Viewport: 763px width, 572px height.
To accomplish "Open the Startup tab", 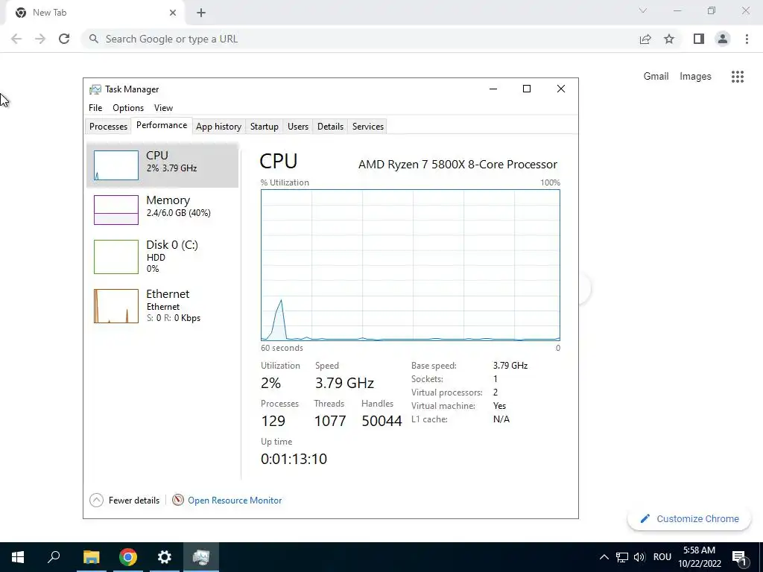I will point(265,127).
